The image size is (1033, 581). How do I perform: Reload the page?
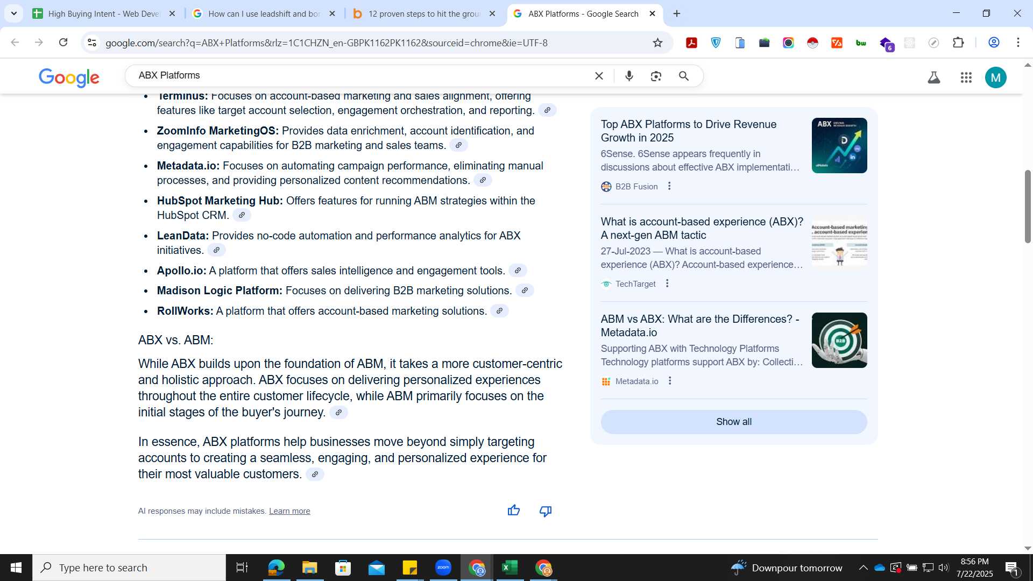pos(63,42)
